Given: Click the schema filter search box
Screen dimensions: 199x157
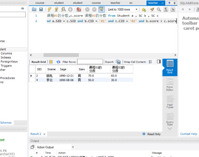Looking at the screenshot, I should [13, 15].
